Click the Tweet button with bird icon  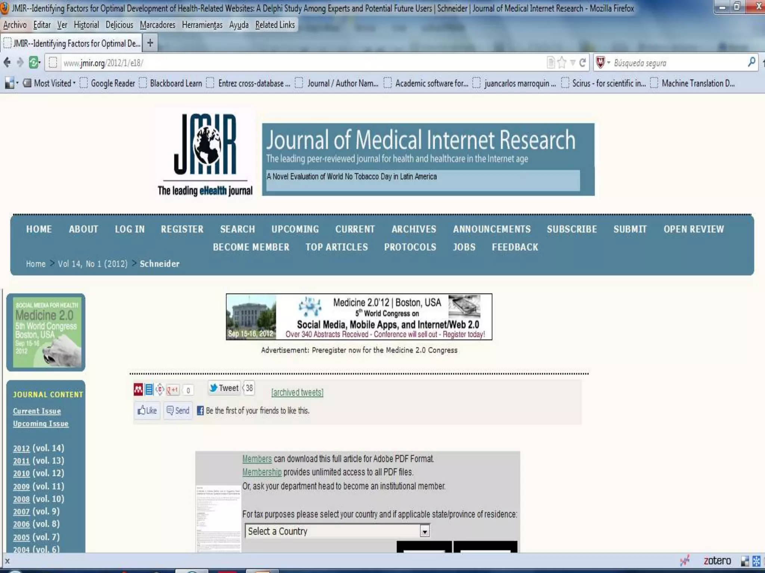tap(224, 388)
